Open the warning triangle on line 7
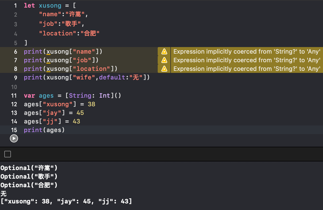The width and height of the screenshot is (323, 210). 164,60
